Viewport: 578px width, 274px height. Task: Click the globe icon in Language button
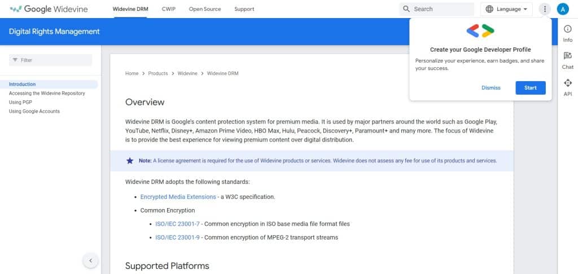pos(489,9)
